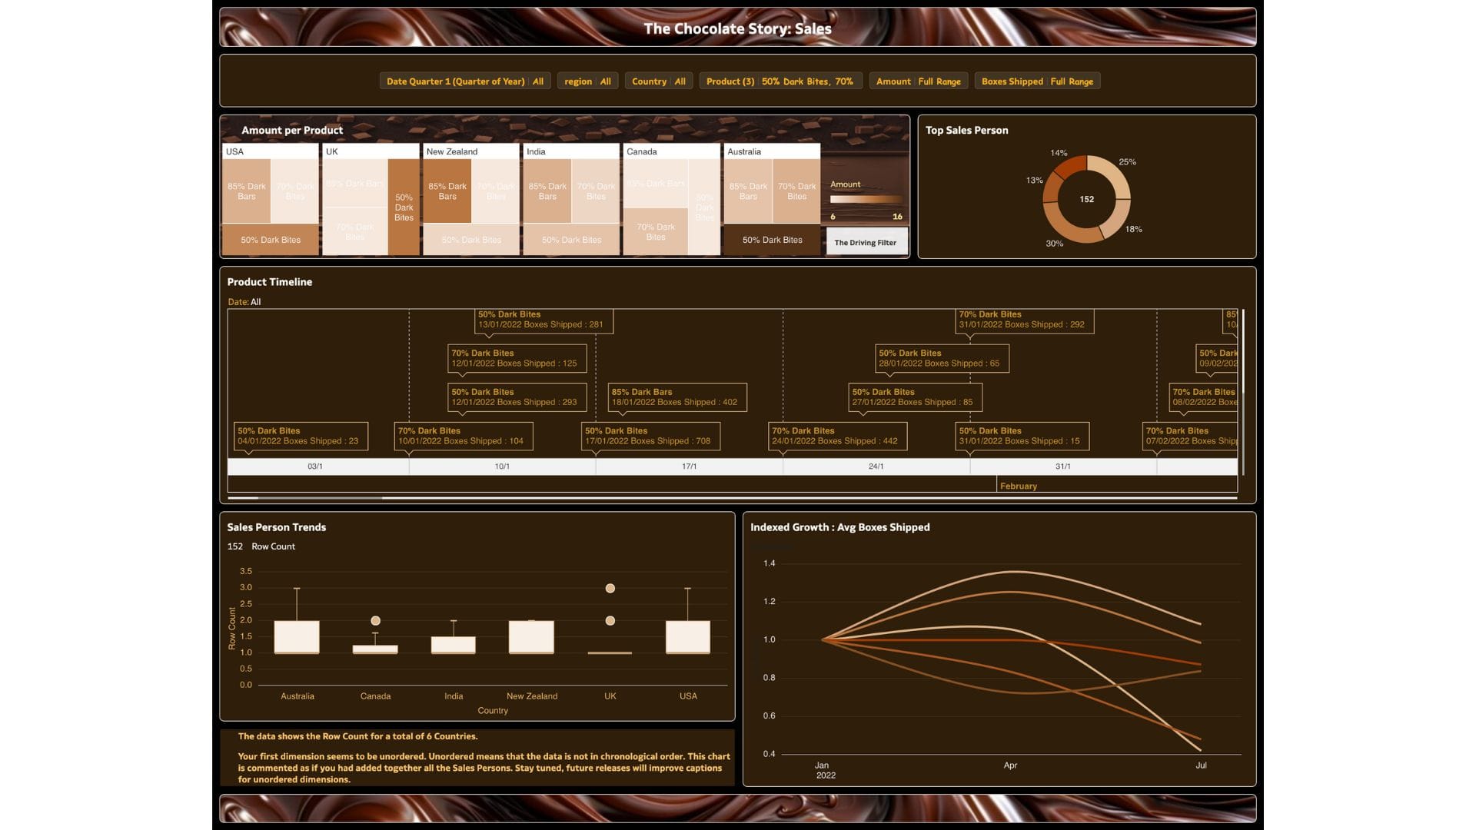Image resolution: width=1476 pixels, height=830 pixels.
Task: Click the Amount Full Range filter
Action: coord(918,81)
